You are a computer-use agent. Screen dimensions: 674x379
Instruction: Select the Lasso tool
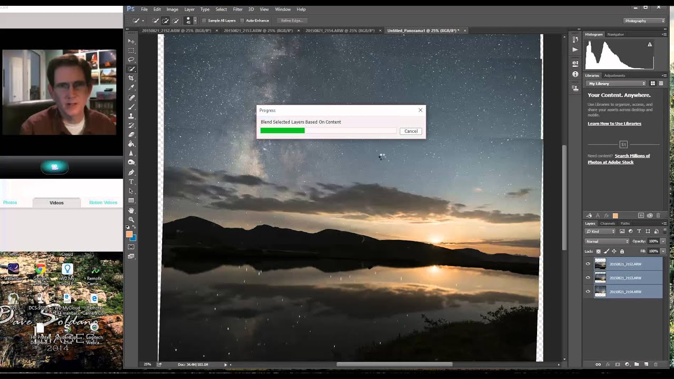[x=131, y=60]
